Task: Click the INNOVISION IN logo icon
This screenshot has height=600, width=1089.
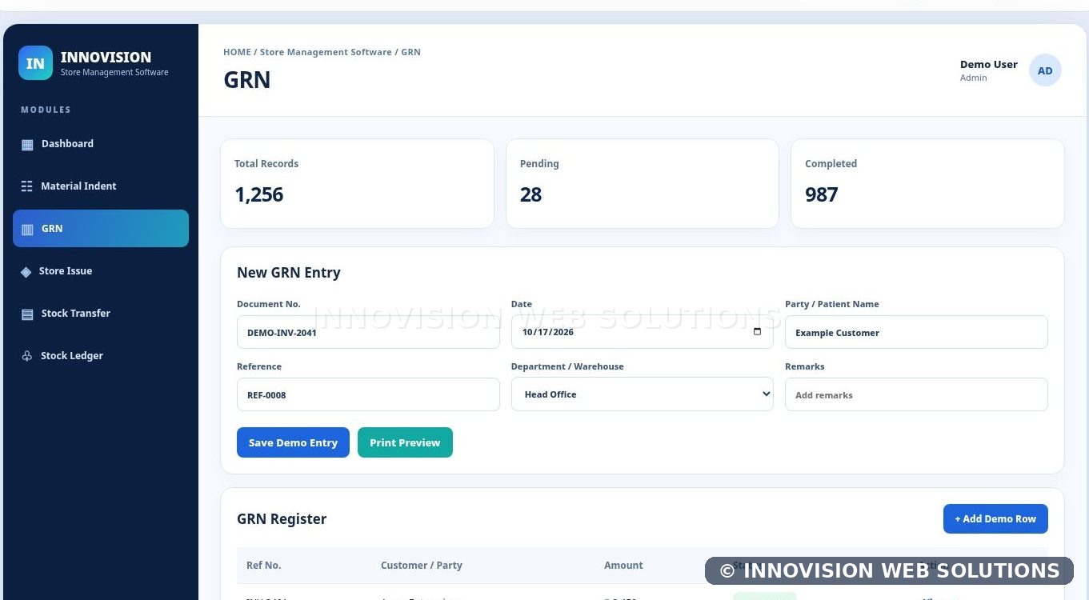Action: pos(35,63)
